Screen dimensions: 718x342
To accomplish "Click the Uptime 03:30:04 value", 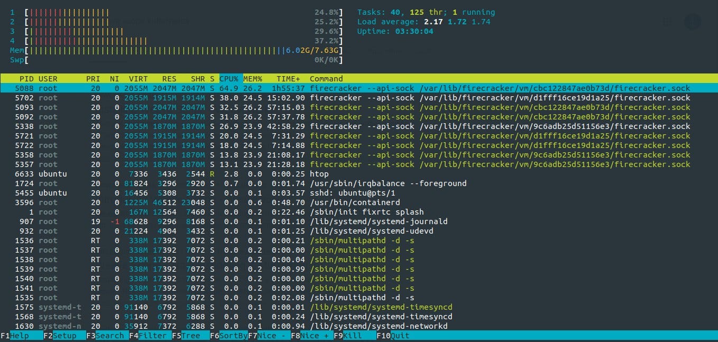I will 414,31.
